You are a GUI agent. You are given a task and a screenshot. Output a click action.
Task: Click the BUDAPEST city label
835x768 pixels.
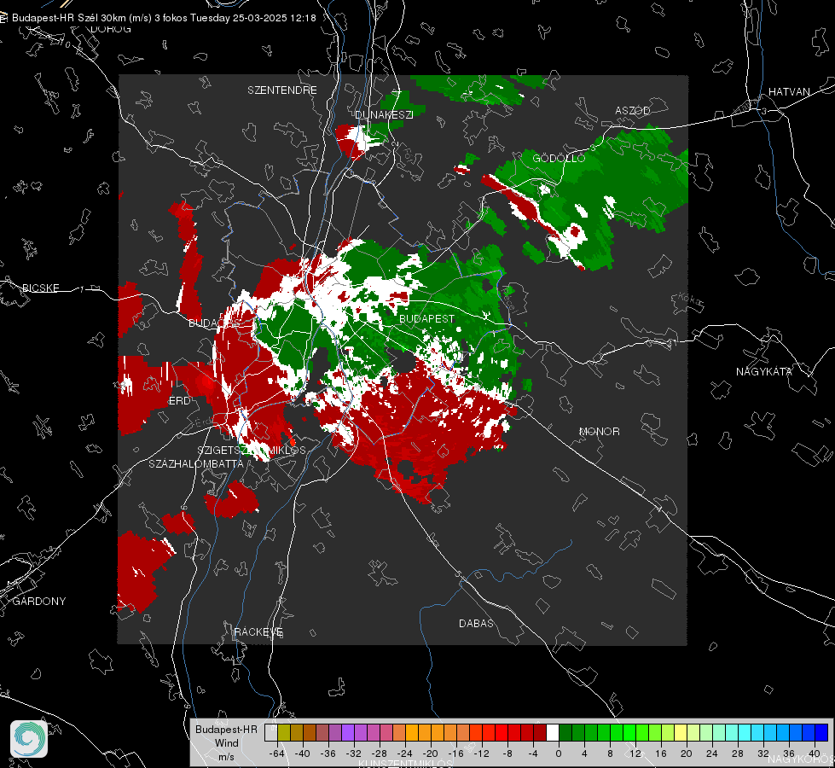coord(427,318)
